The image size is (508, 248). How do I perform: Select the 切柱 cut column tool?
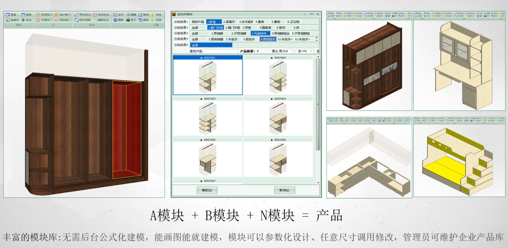(x=156, y=15)
